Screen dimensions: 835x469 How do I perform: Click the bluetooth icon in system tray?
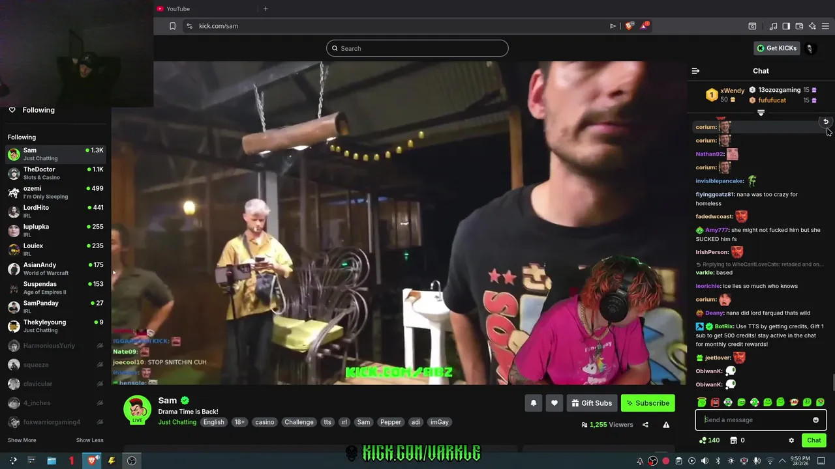click(x=718, y=461)
